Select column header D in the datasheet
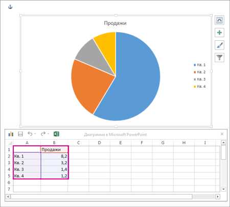Viewport: 230px width, 207px height. [99, 143]
